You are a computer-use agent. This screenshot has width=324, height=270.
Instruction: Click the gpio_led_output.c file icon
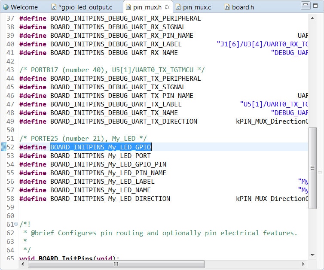click(x=54, y=7)
